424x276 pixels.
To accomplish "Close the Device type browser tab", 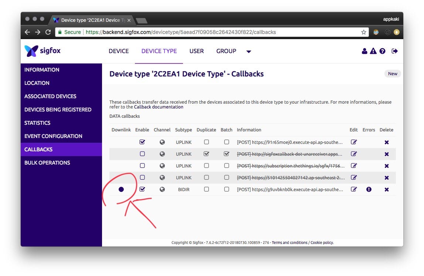I will coord(129,20).
